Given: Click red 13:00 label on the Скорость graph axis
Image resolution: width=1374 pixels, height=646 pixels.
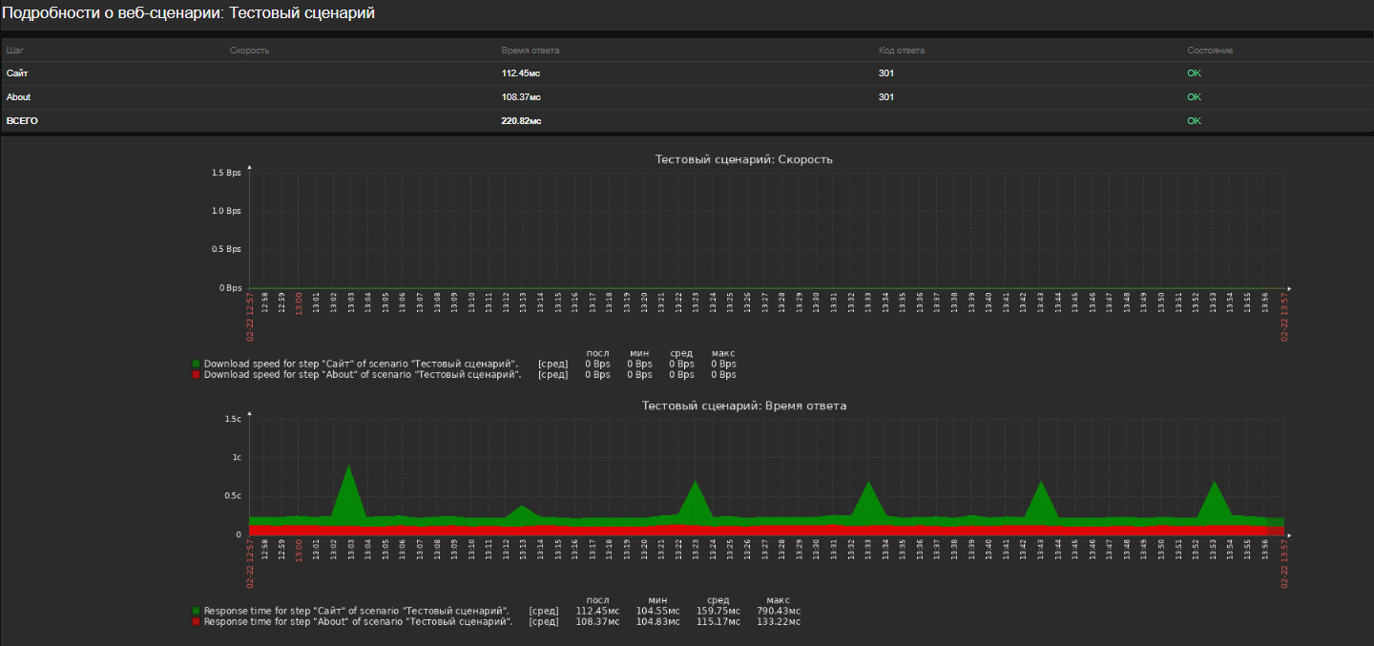Looking at the screenshot, I should [x=299, y=303].
